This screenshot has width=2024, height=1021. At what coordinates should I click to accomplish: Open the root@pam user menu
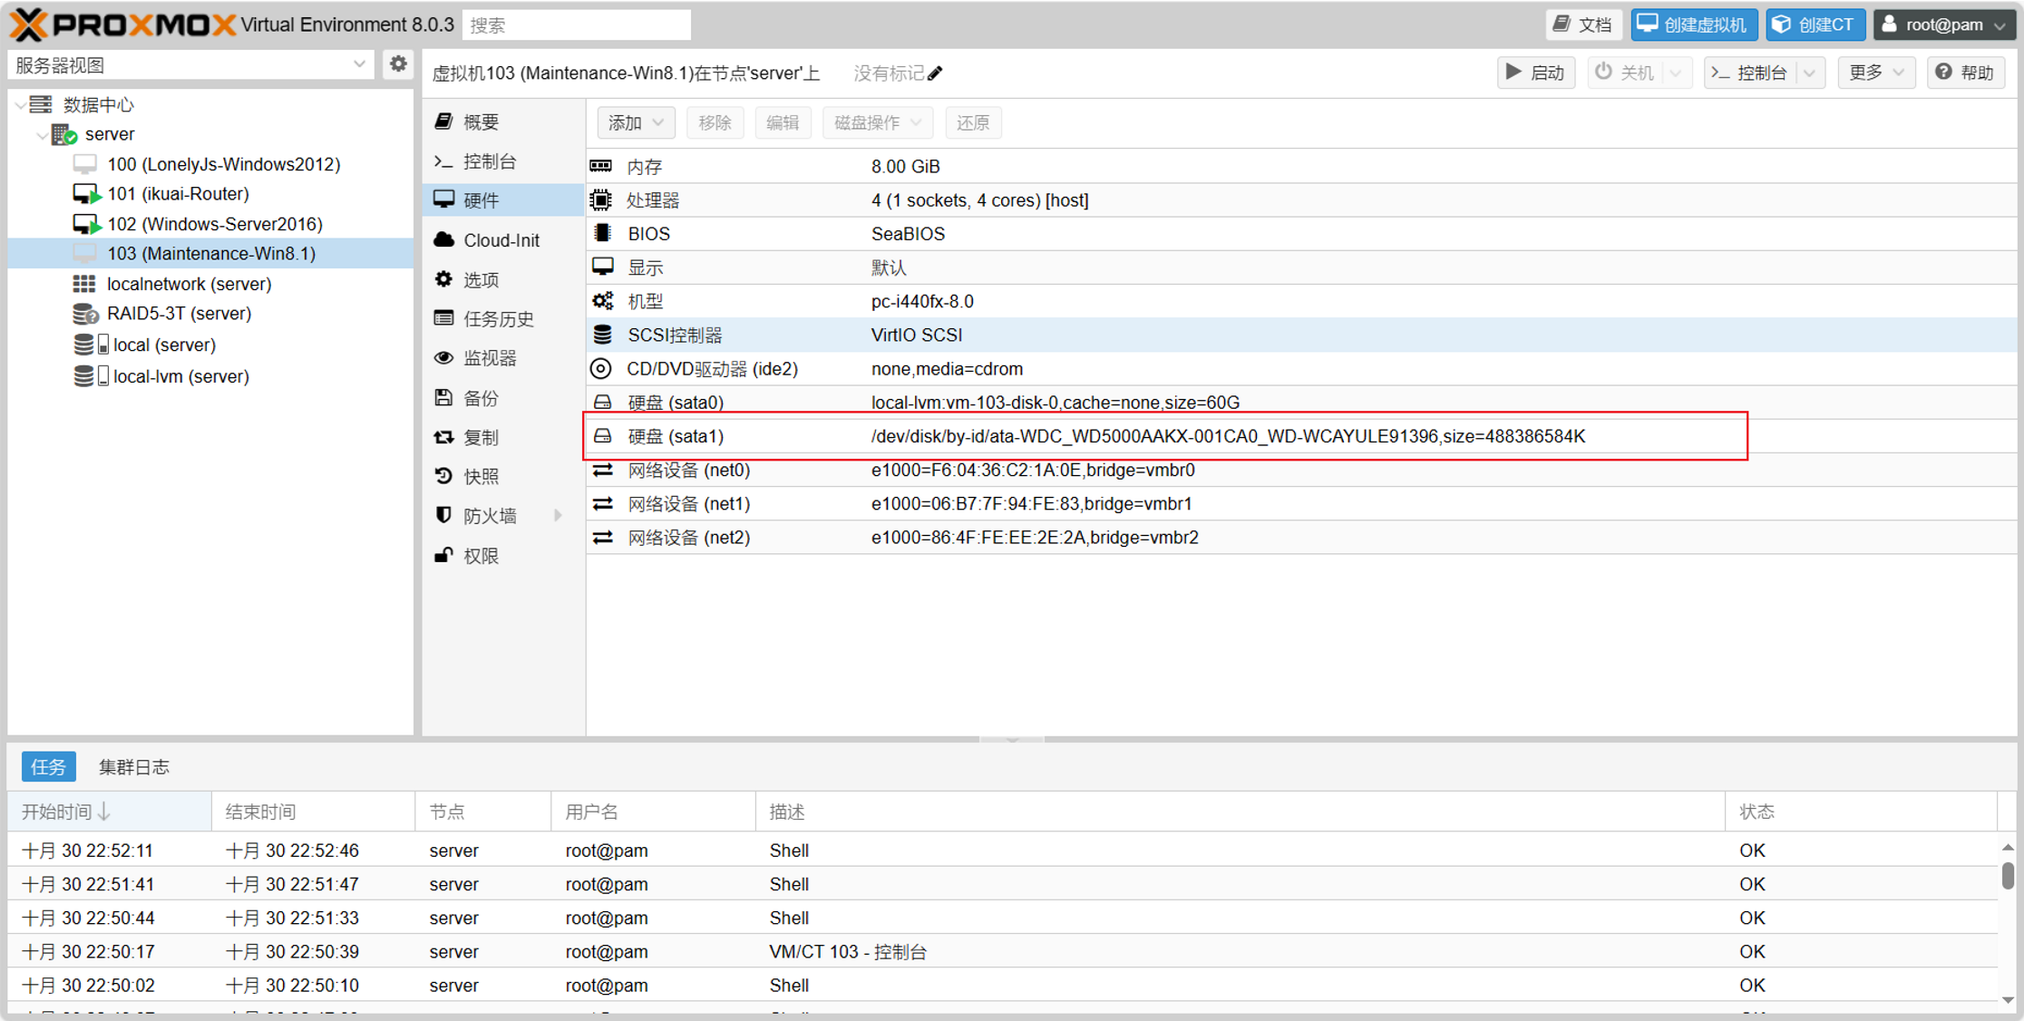1945,24
